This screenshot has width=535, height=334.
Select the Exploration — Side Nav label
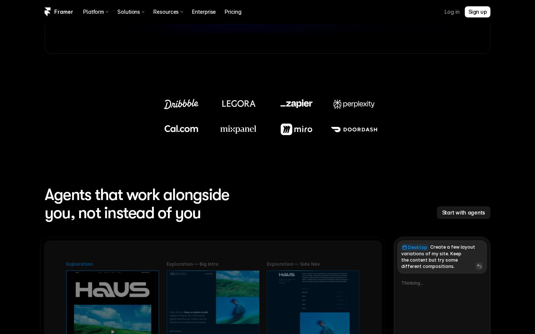(293, 264)
